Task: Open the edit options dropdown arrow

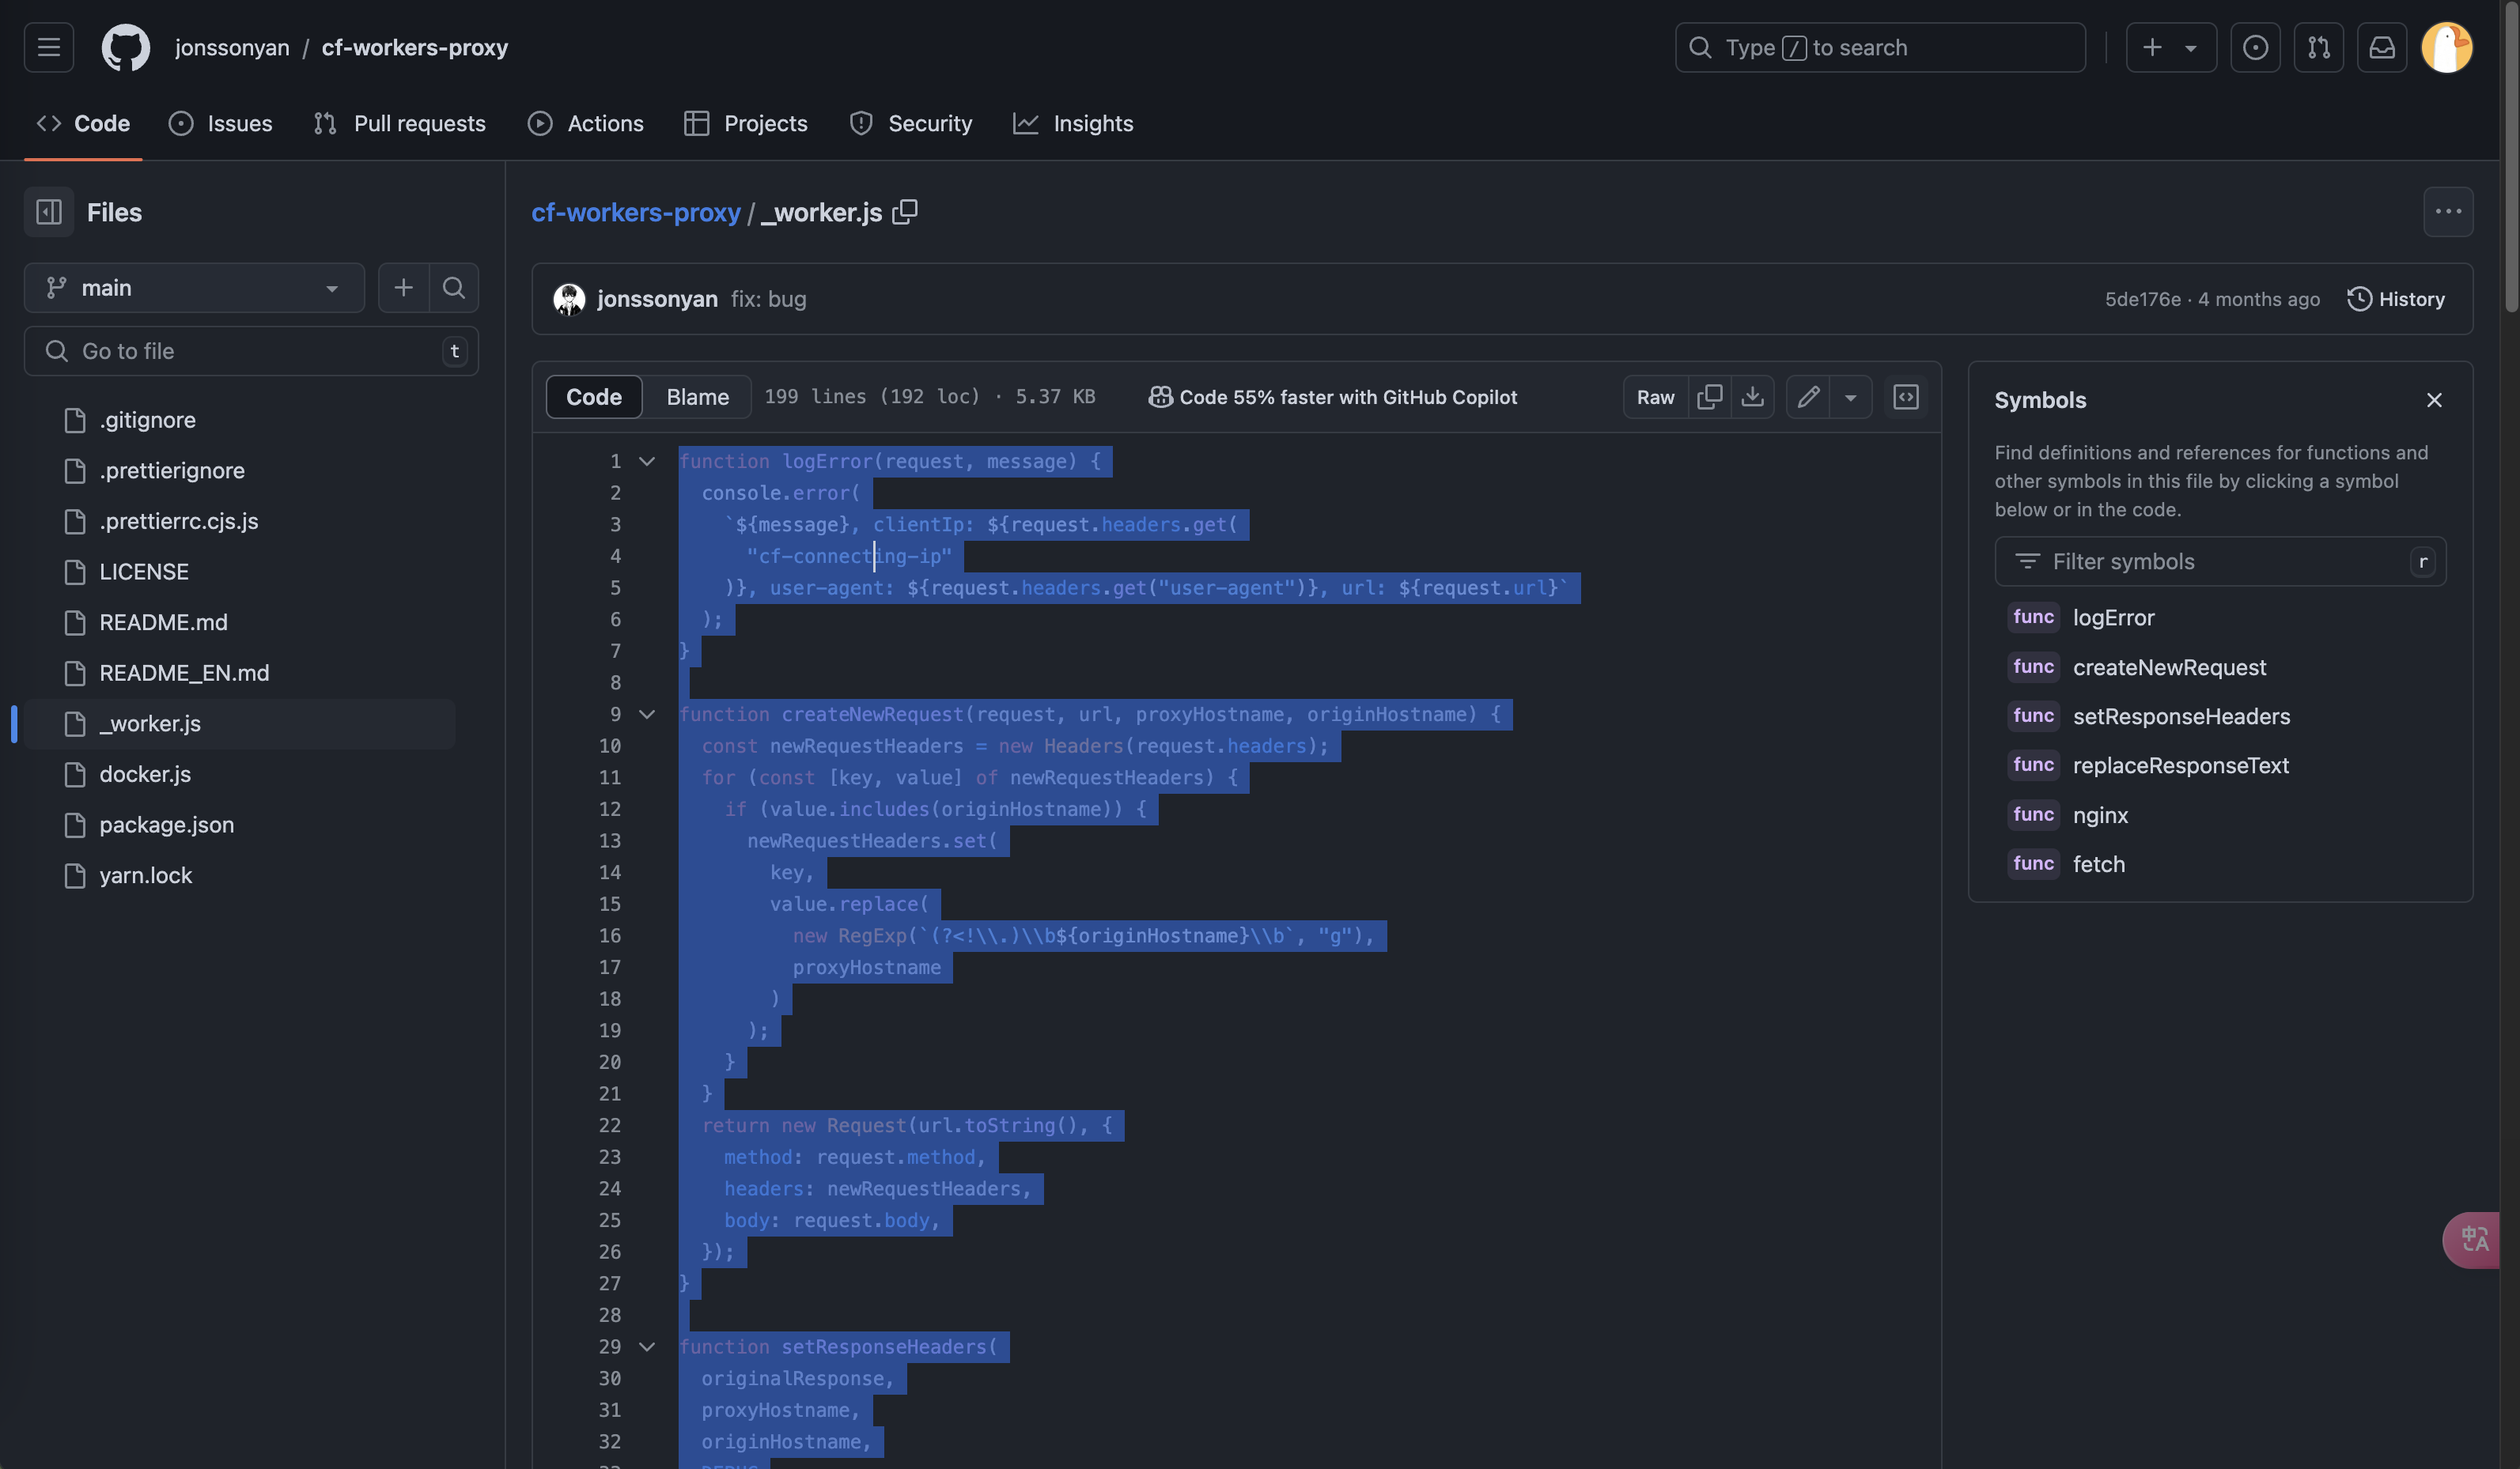Action: click(1850, 397)
